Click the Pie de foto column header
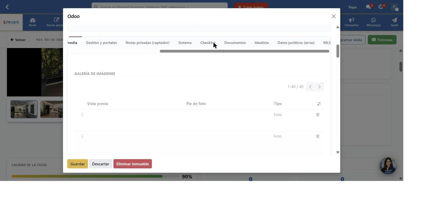This screenshot has height=201, width=448. tap(196, 104)
